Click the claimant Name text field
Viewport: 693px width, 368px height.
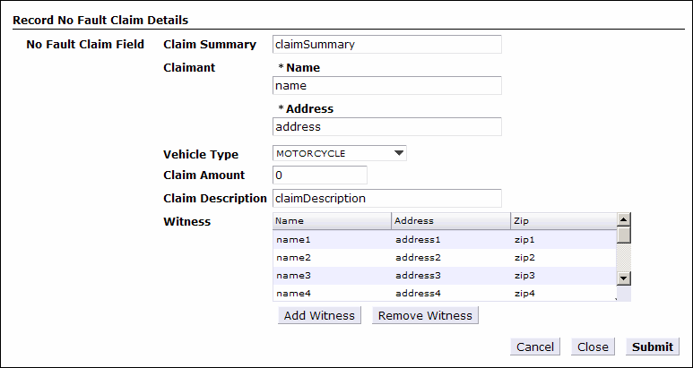point(386,86)
